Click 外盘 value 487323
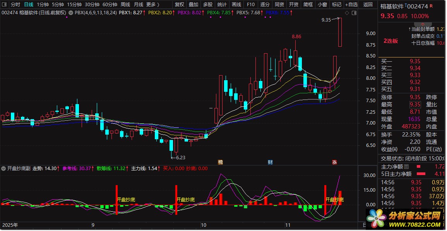The height and width of the screenshot is (231, 447). coord(411,126)
